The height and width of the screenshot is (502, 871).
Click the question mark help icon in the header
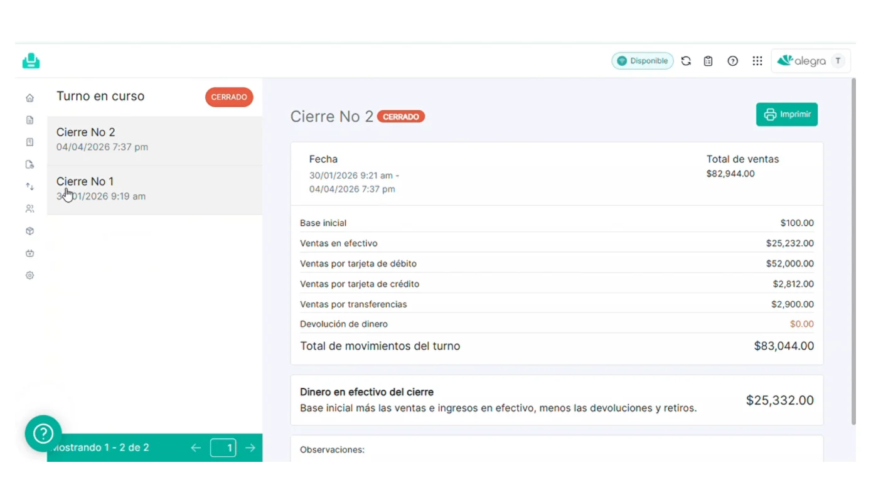tap(732, 61)
